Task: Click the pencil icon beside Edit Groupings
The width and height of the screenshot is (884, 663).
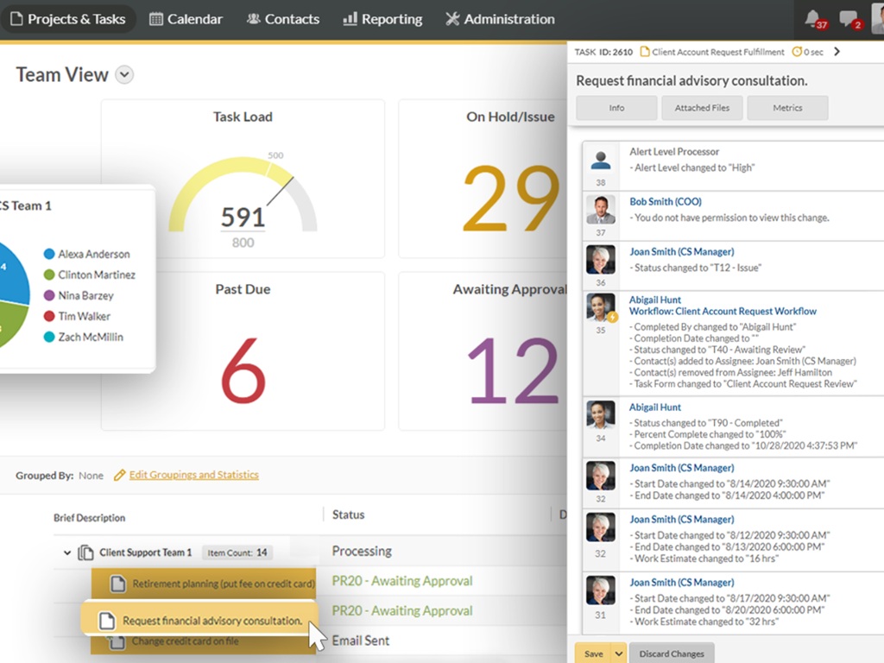Action: pyautogui.click(x=120, y=475)
